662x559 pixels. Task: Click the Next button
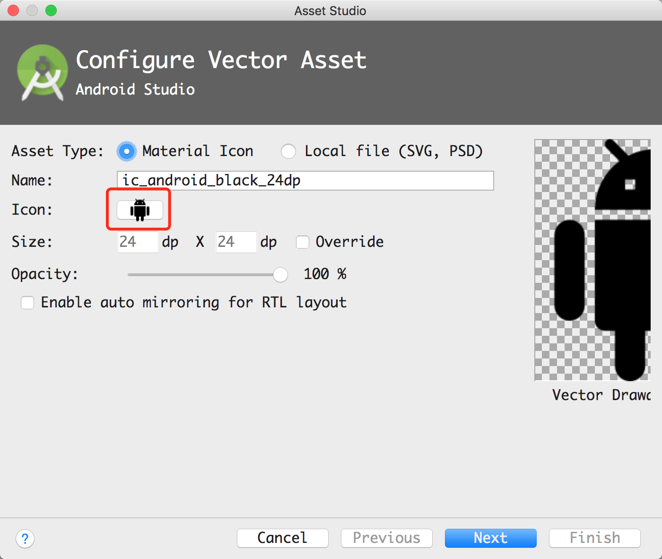coord(491,538)
